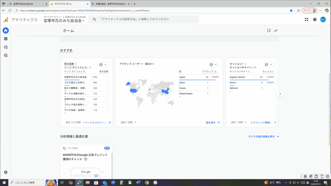Screen dimensions: 331x186
Task: Open the Analytics help icon
Action: [x=315, y=19]
